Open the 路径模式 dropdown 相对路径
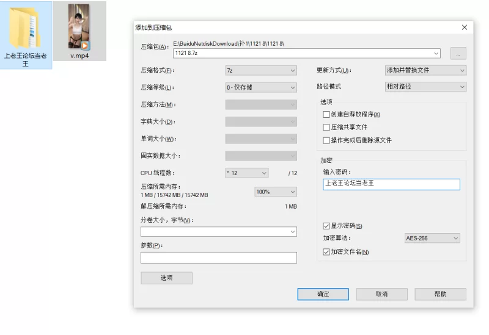This screenshot has width=489, height=335. pos(425,87)
